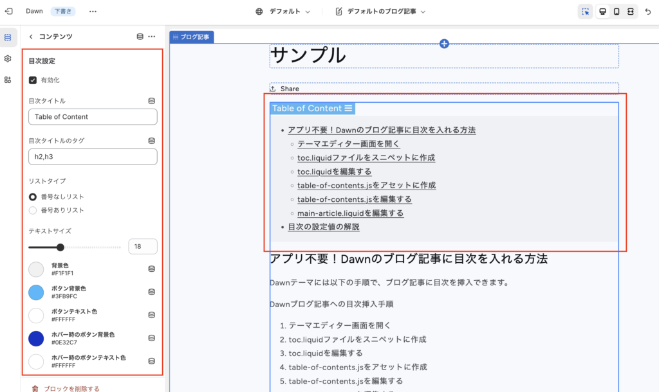This screenshot has width=659, height=392.
Task: Open the app embeds sidebar icon
Action: [x=8, y=80]
